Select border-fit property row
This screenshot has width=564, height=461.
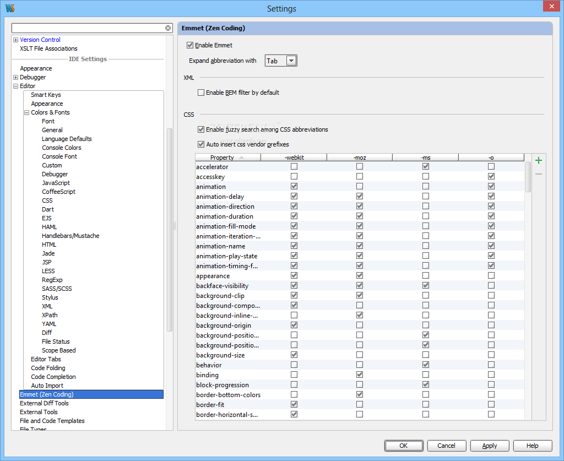360,404
